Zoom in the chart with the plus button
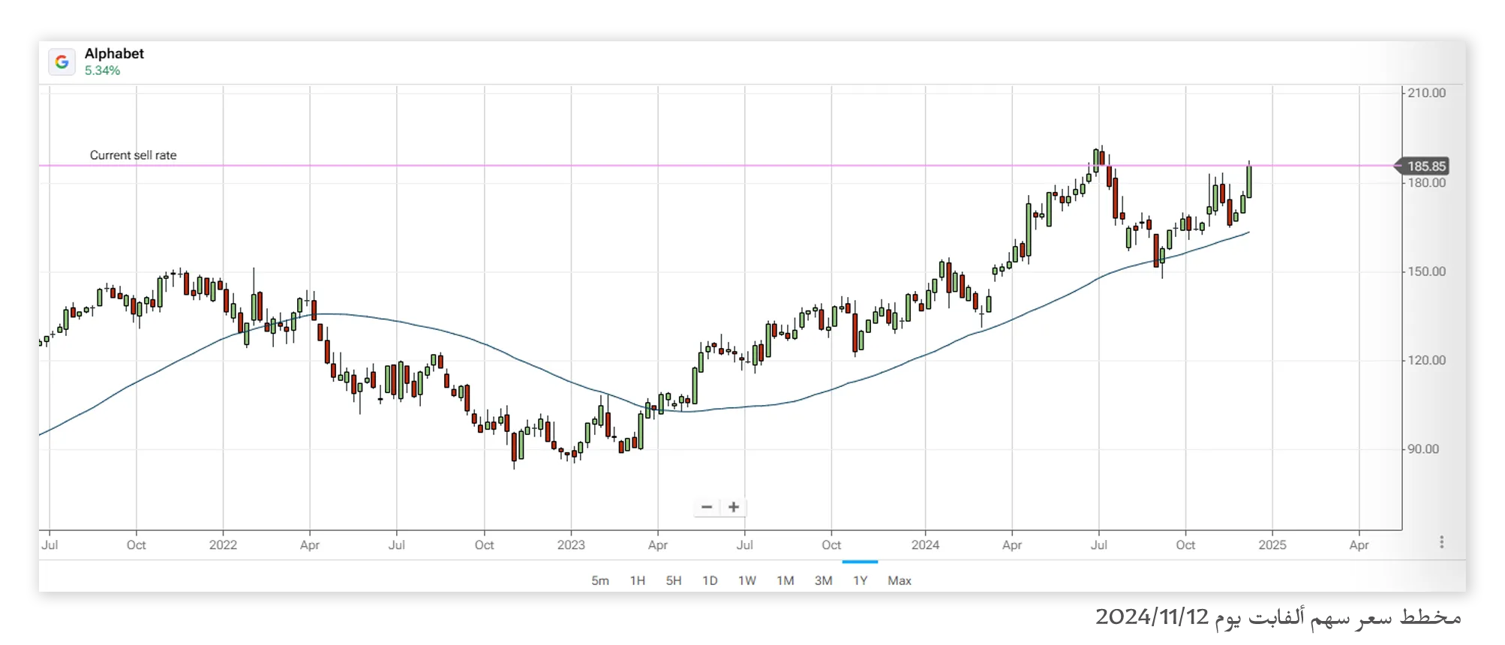Screen dimensions: 1505x645 734,507
